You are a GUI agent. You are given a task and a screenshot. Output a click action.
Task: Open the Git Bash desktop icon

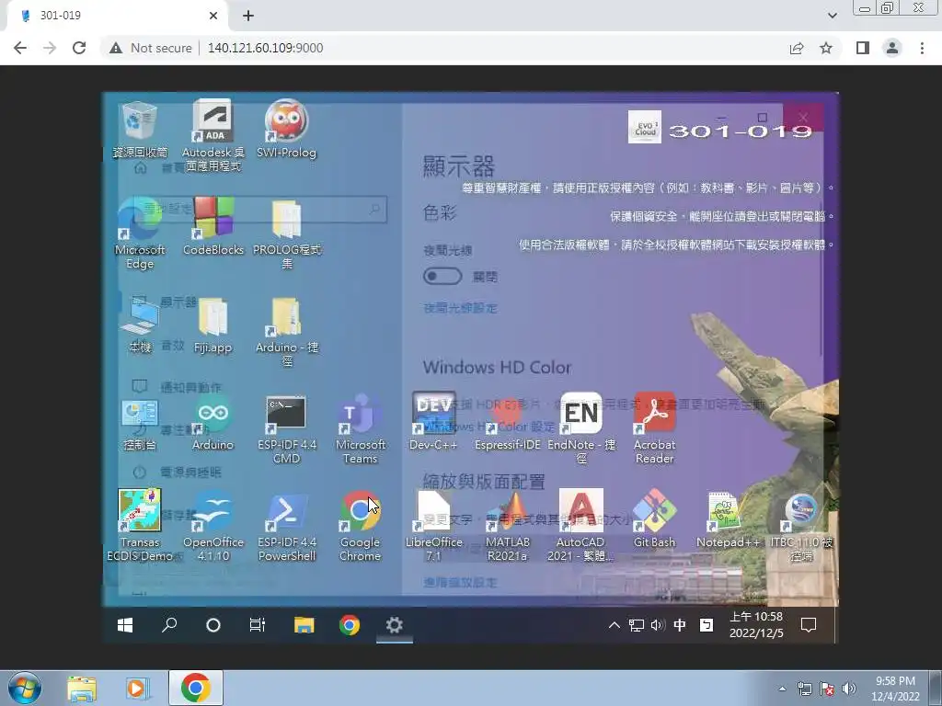pyautogui.click(x=655, y=519)
